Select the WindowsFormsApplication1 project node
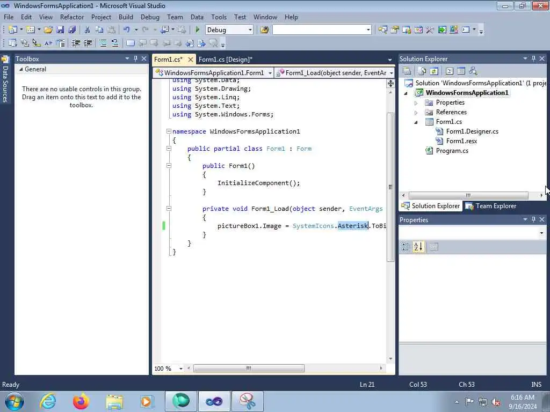Viewport: 550px width, 412px height. tap(467, 93)
